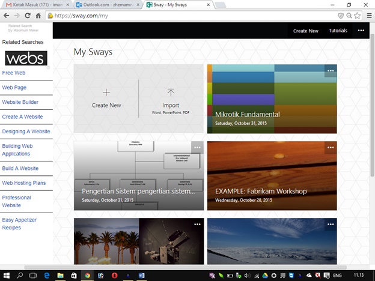Screen dimensions: 375x281
Task: Click the Wi-Fi network tray icon
Action: 257,276
